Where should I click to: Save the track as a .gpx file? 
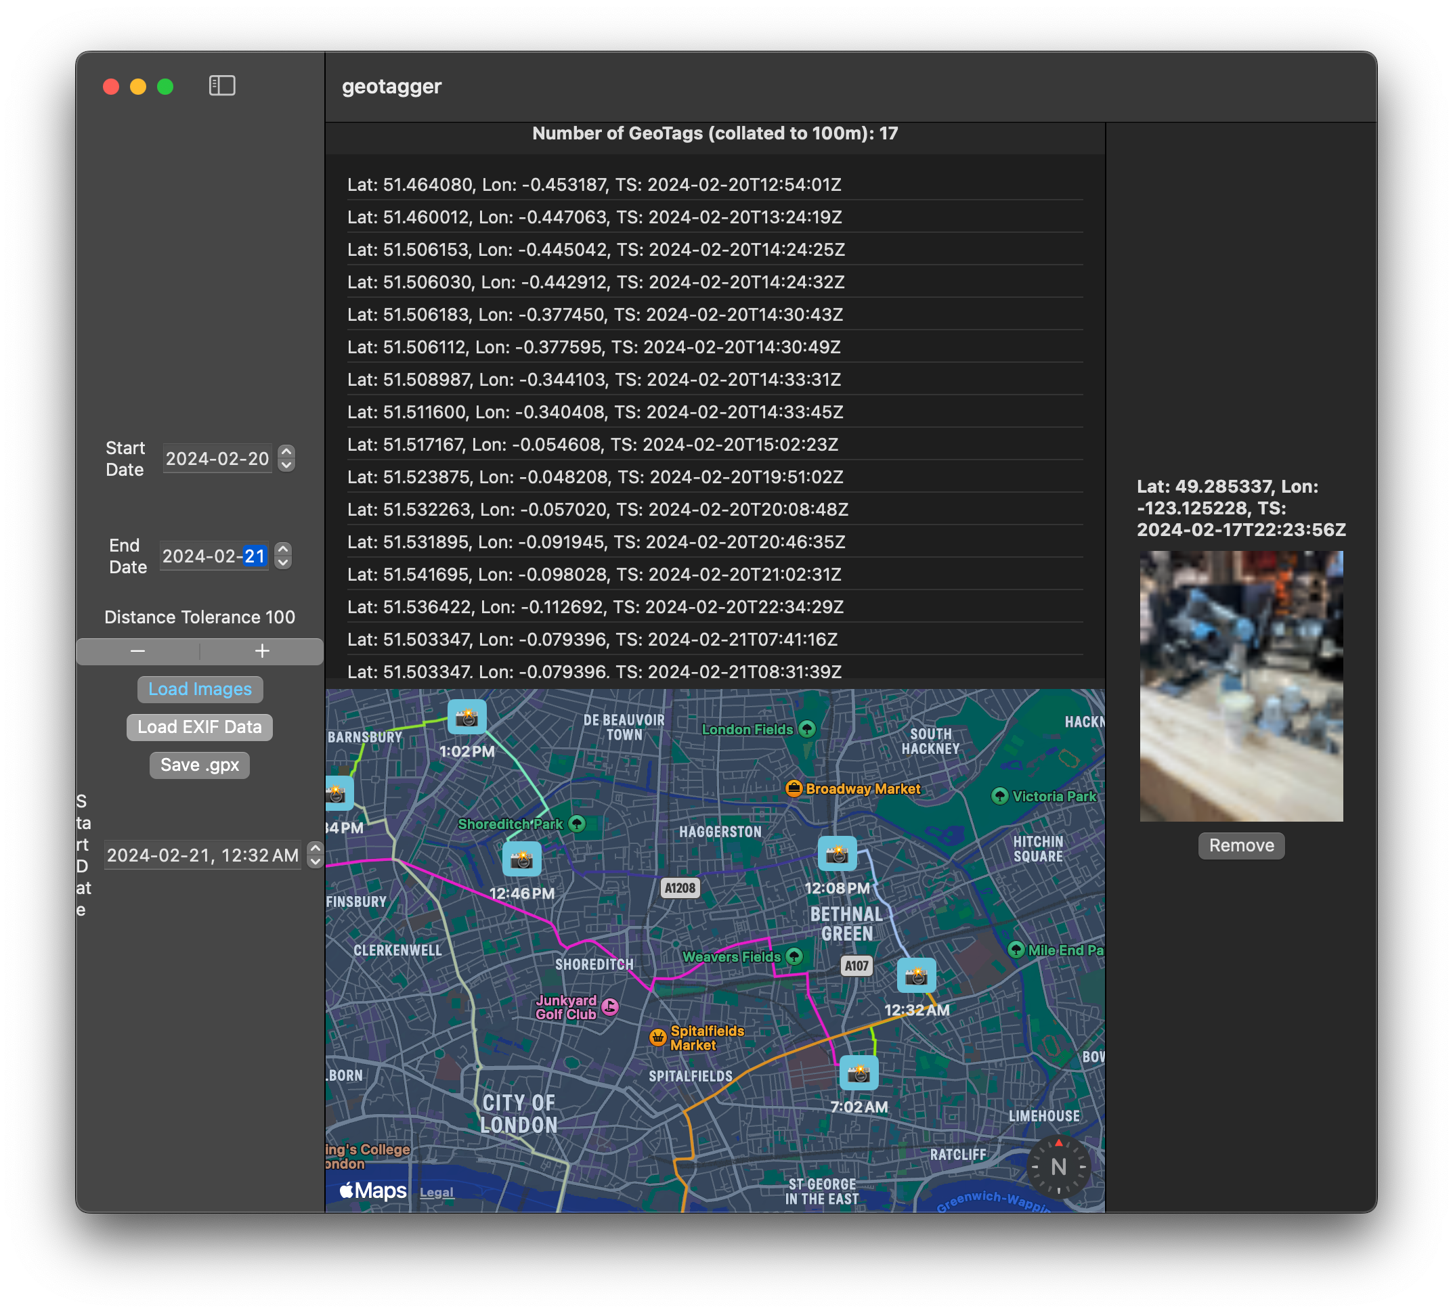(x=199, y=765)
